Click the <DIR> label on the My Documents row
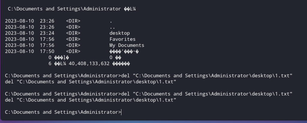The height and width of the screenshot is (123, 307). 73,45
